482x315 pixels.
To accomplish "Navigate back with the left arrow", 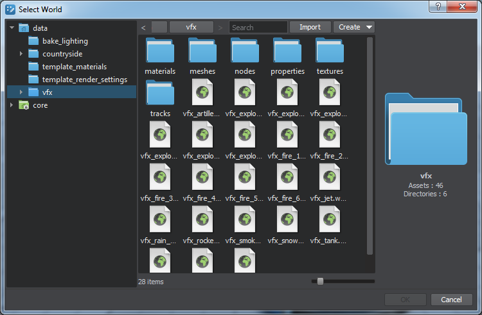I will (143, 27).
